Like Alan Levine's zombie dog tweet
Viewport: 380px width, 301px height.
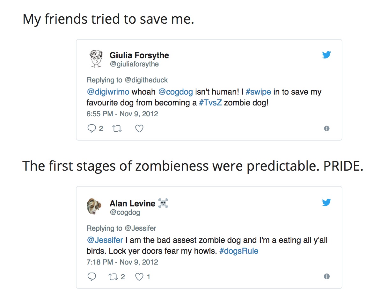[x=139, y=276]
